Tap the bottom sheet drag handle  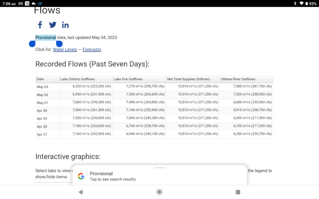tap(159, 168)
